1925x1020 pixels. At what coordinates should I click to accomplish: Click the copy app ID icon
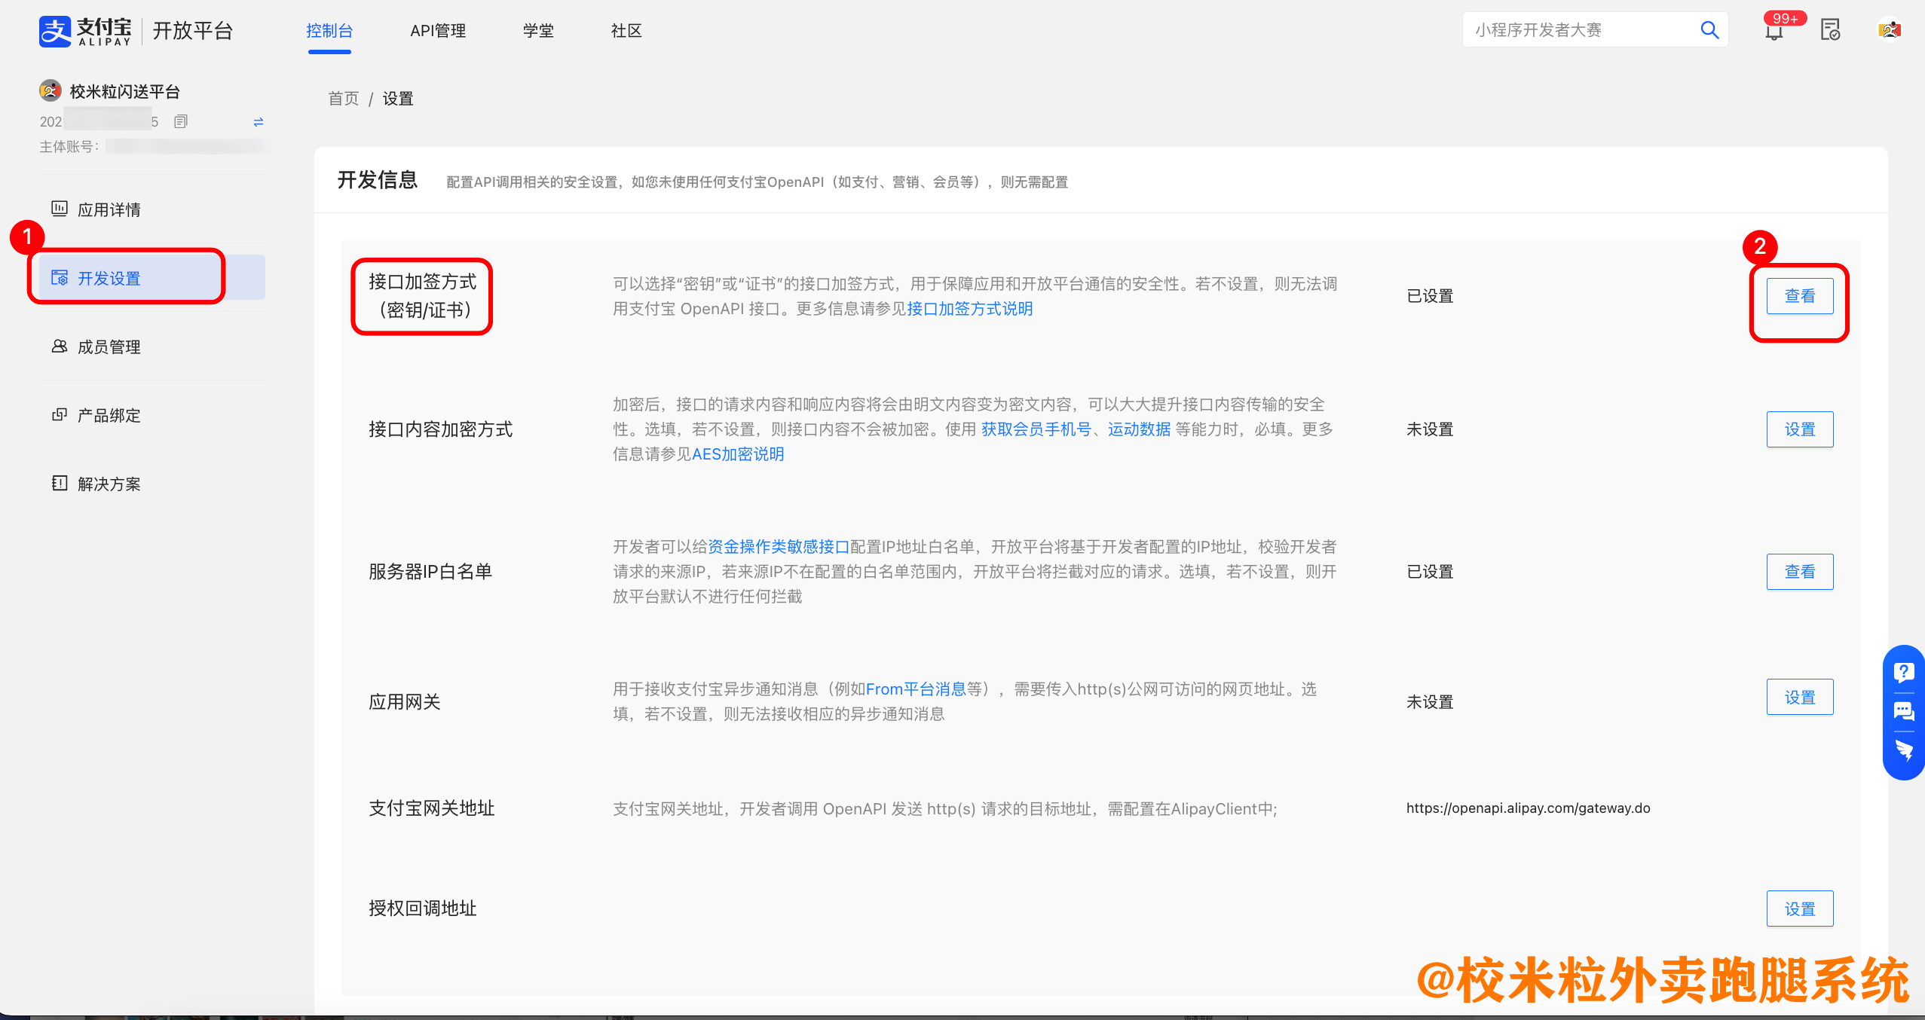pos(181,121)
